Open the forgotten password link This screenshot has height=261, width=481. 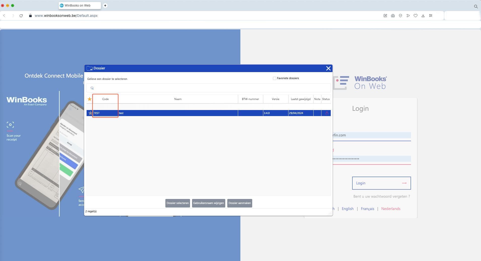pyautogui.click(x=382, y=196)
